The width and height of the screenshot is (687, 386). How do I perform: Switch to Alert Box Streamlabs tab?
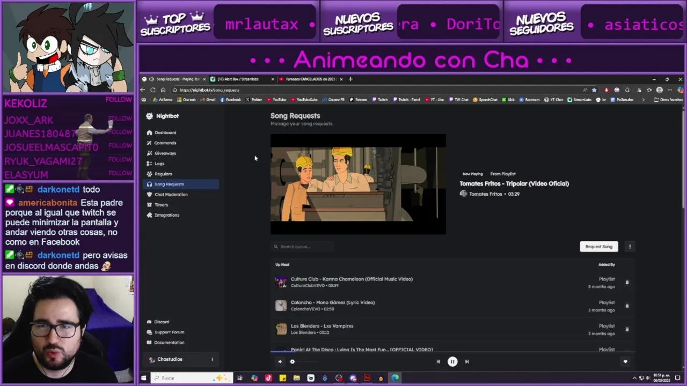point(239,79)
